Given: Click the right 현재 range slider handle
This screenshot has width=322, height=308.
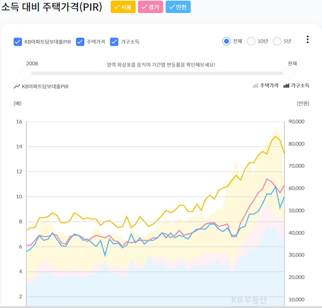Looking at the screenshot, I should tap(288, 73).
